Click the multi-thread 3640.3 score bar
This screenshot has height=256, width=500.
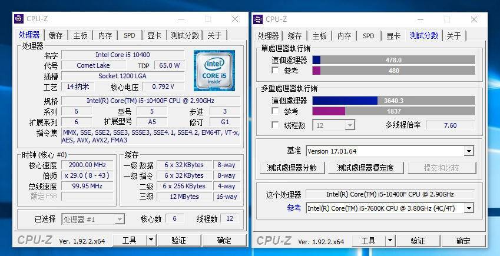click(x=394, y=101)
